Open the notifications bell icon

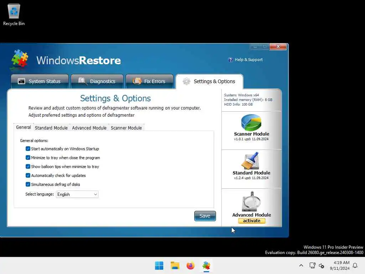(x=355, y=265)
